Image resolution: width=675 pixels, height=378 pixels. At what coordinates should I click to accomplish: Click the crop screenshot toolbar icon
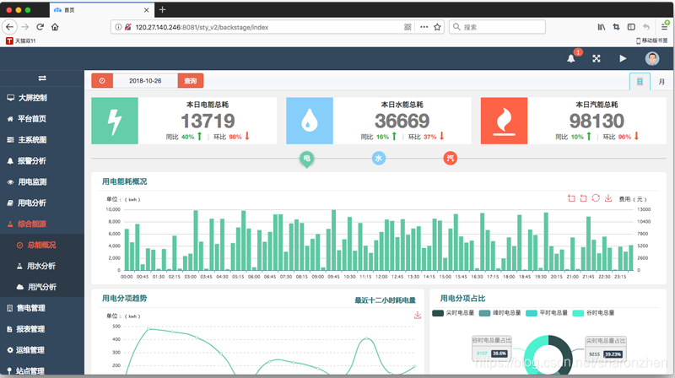click(617, 27)
